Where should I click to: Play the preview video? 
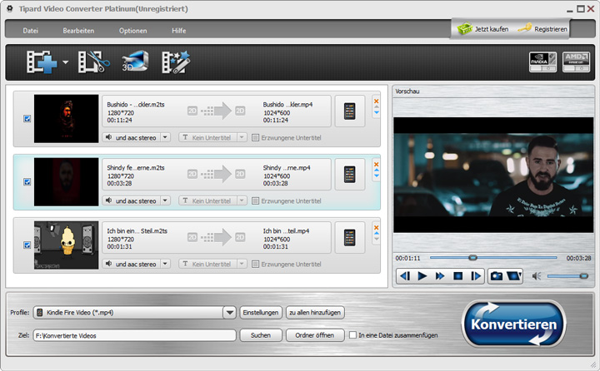[422, 276]
